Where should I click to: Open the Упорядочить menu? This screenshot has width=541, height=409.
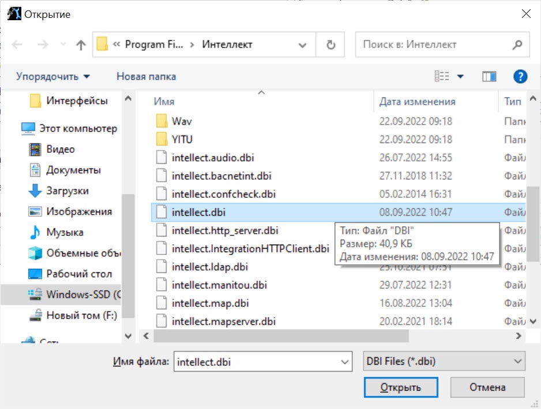point(53,77)
